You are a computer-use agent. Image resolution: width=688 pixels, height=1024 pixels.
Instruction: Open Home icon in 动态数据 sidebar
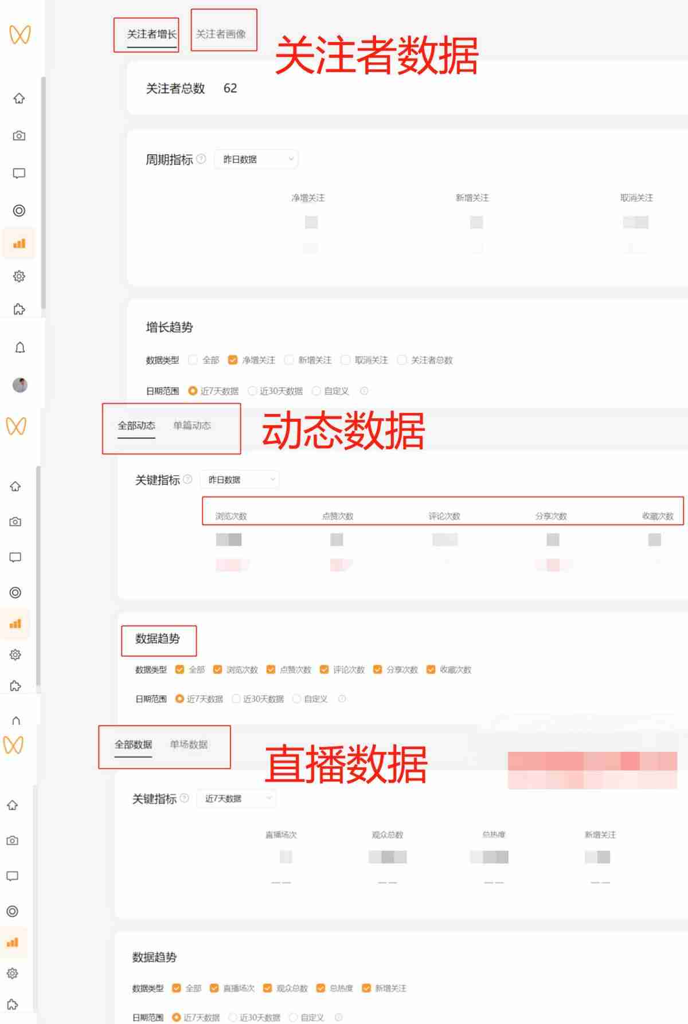tap(15, 487)
